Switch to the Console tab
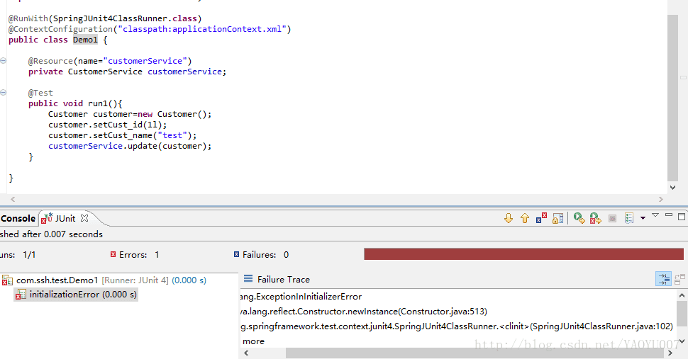The height and width of the screenshot is (359, 688). click(18, 219)
